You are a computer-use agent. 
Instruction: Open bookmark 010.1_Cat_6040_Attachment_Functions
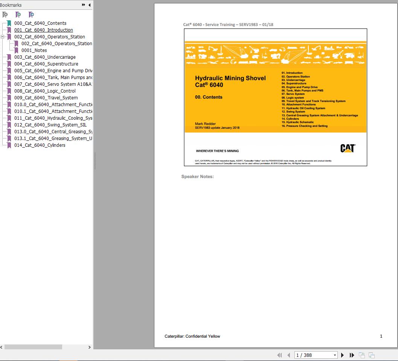tap(53, 111)
